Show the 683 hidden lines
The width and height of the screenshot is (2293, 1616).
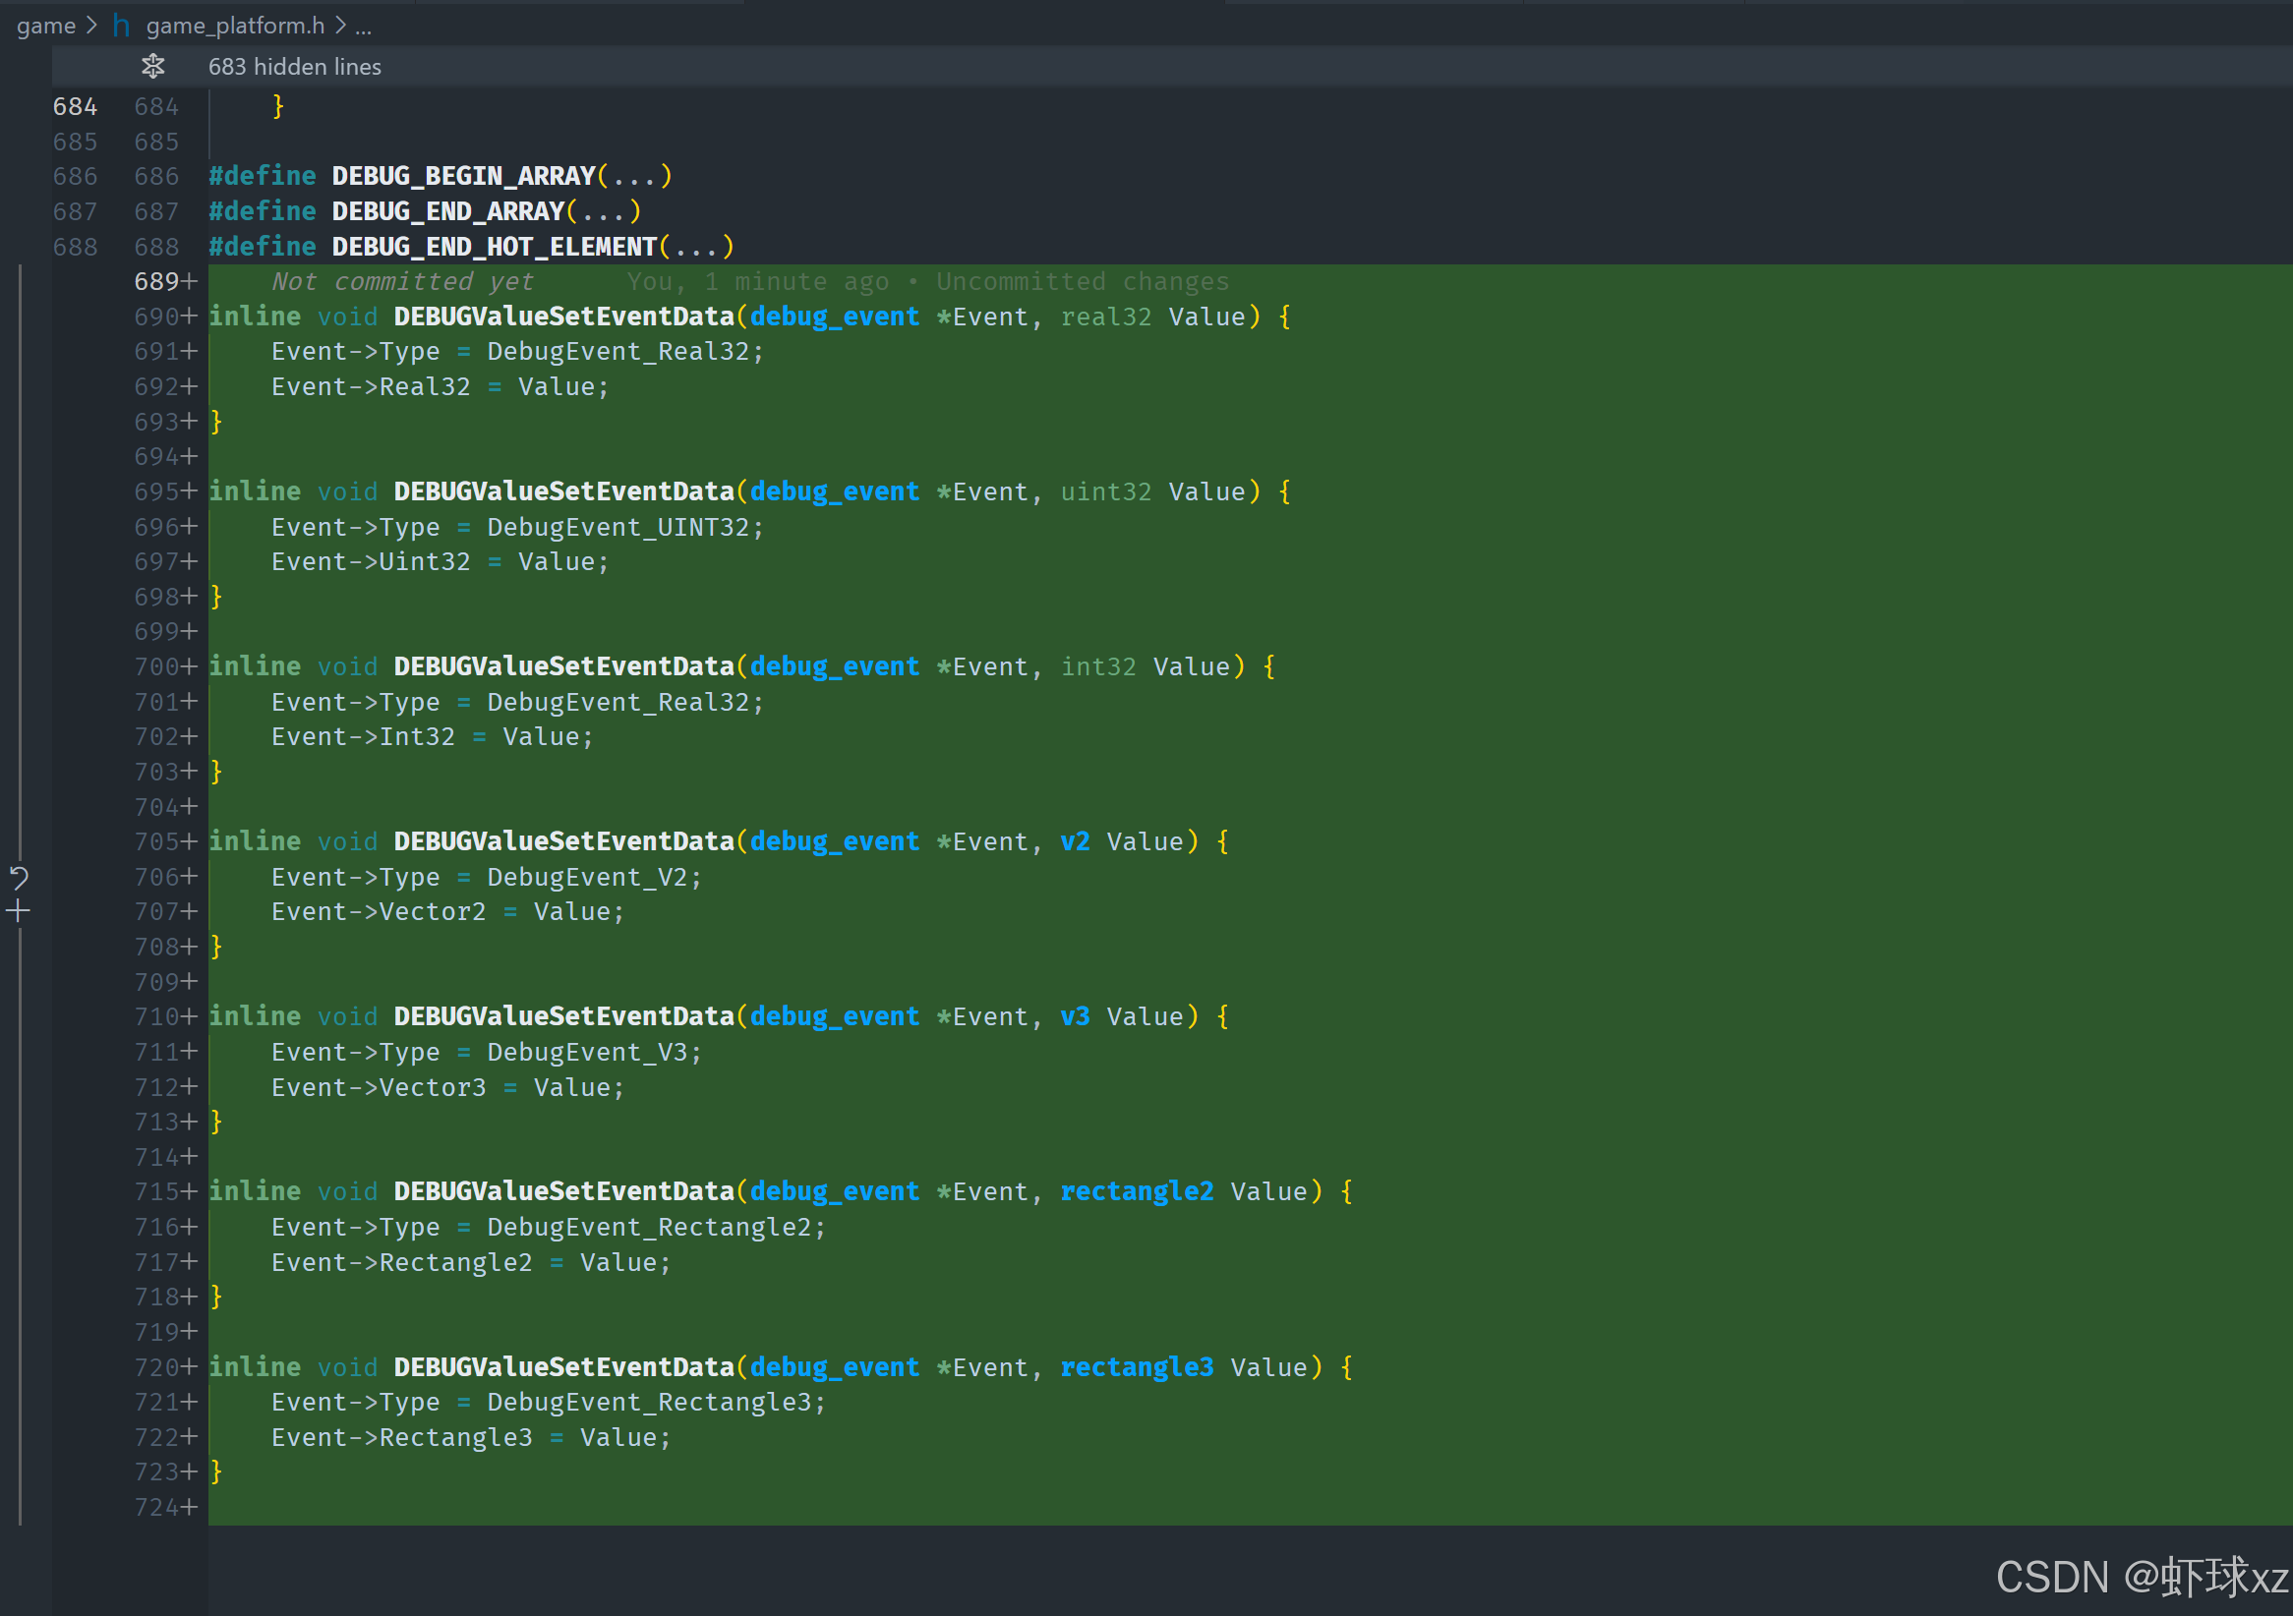pos(295,67)
